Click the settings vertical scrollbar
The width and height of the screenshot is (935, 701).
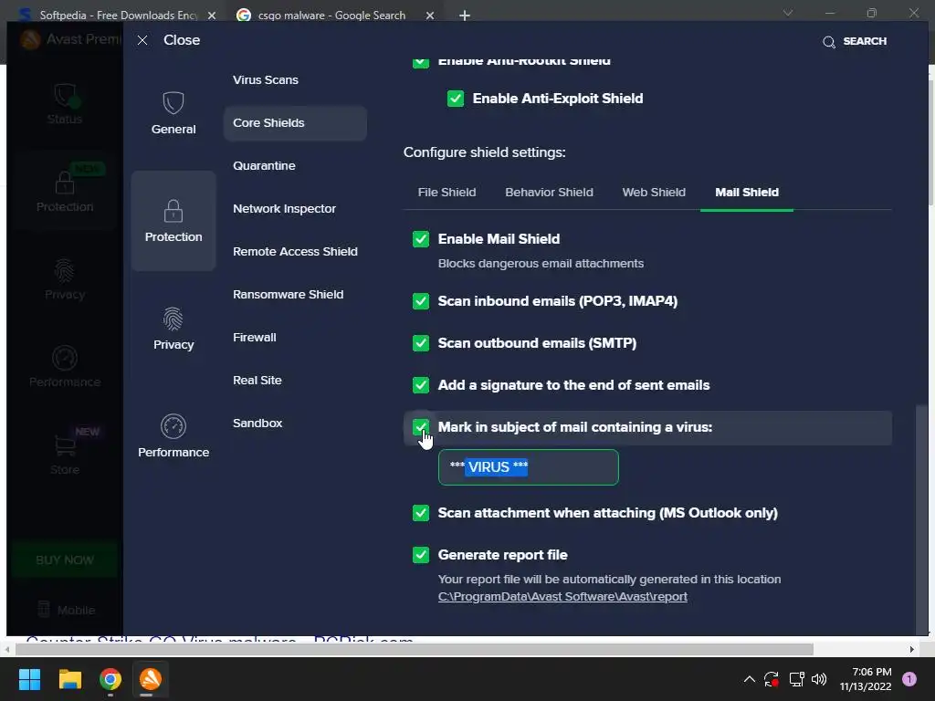point(921,518)
